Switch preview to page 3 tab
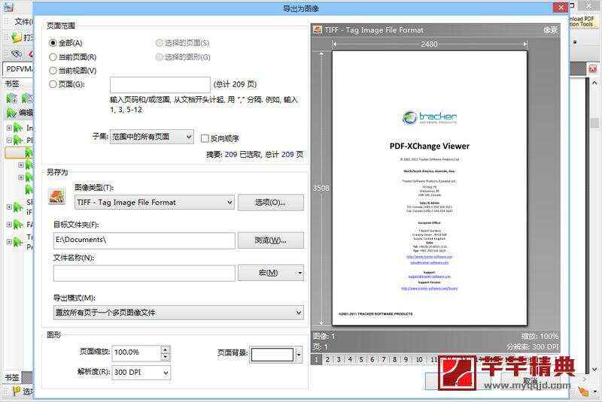 pos(339,359)
